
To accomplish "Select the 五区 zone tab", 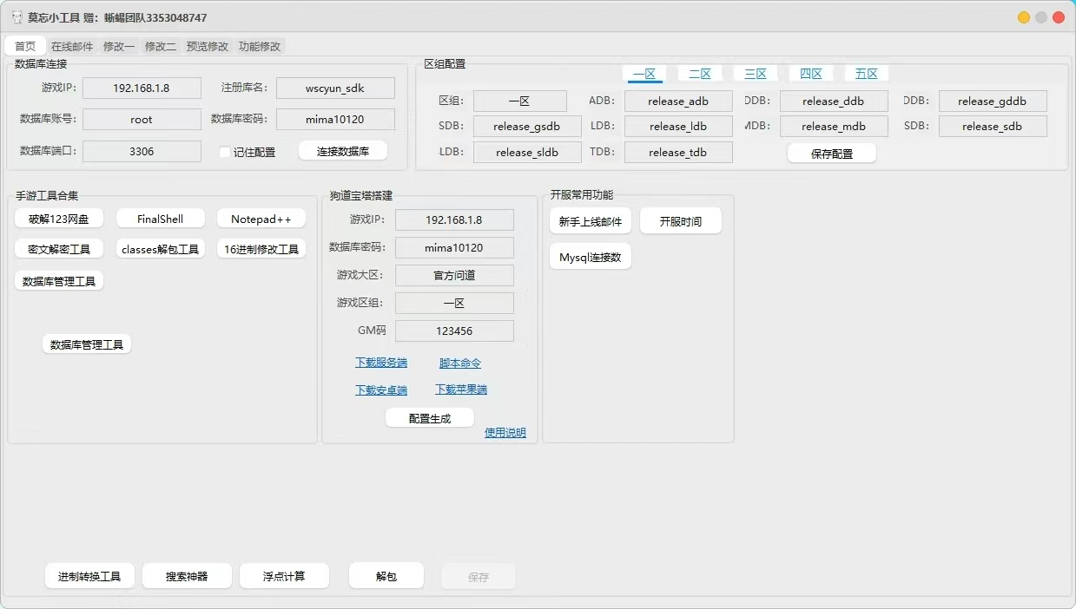I will click(866, 74).
